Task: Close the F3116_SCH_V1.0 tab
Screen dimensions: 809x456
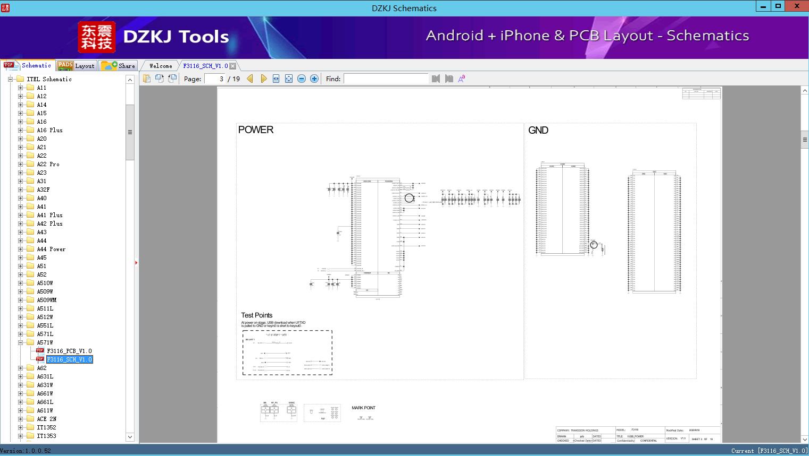Action: [232, 66]
